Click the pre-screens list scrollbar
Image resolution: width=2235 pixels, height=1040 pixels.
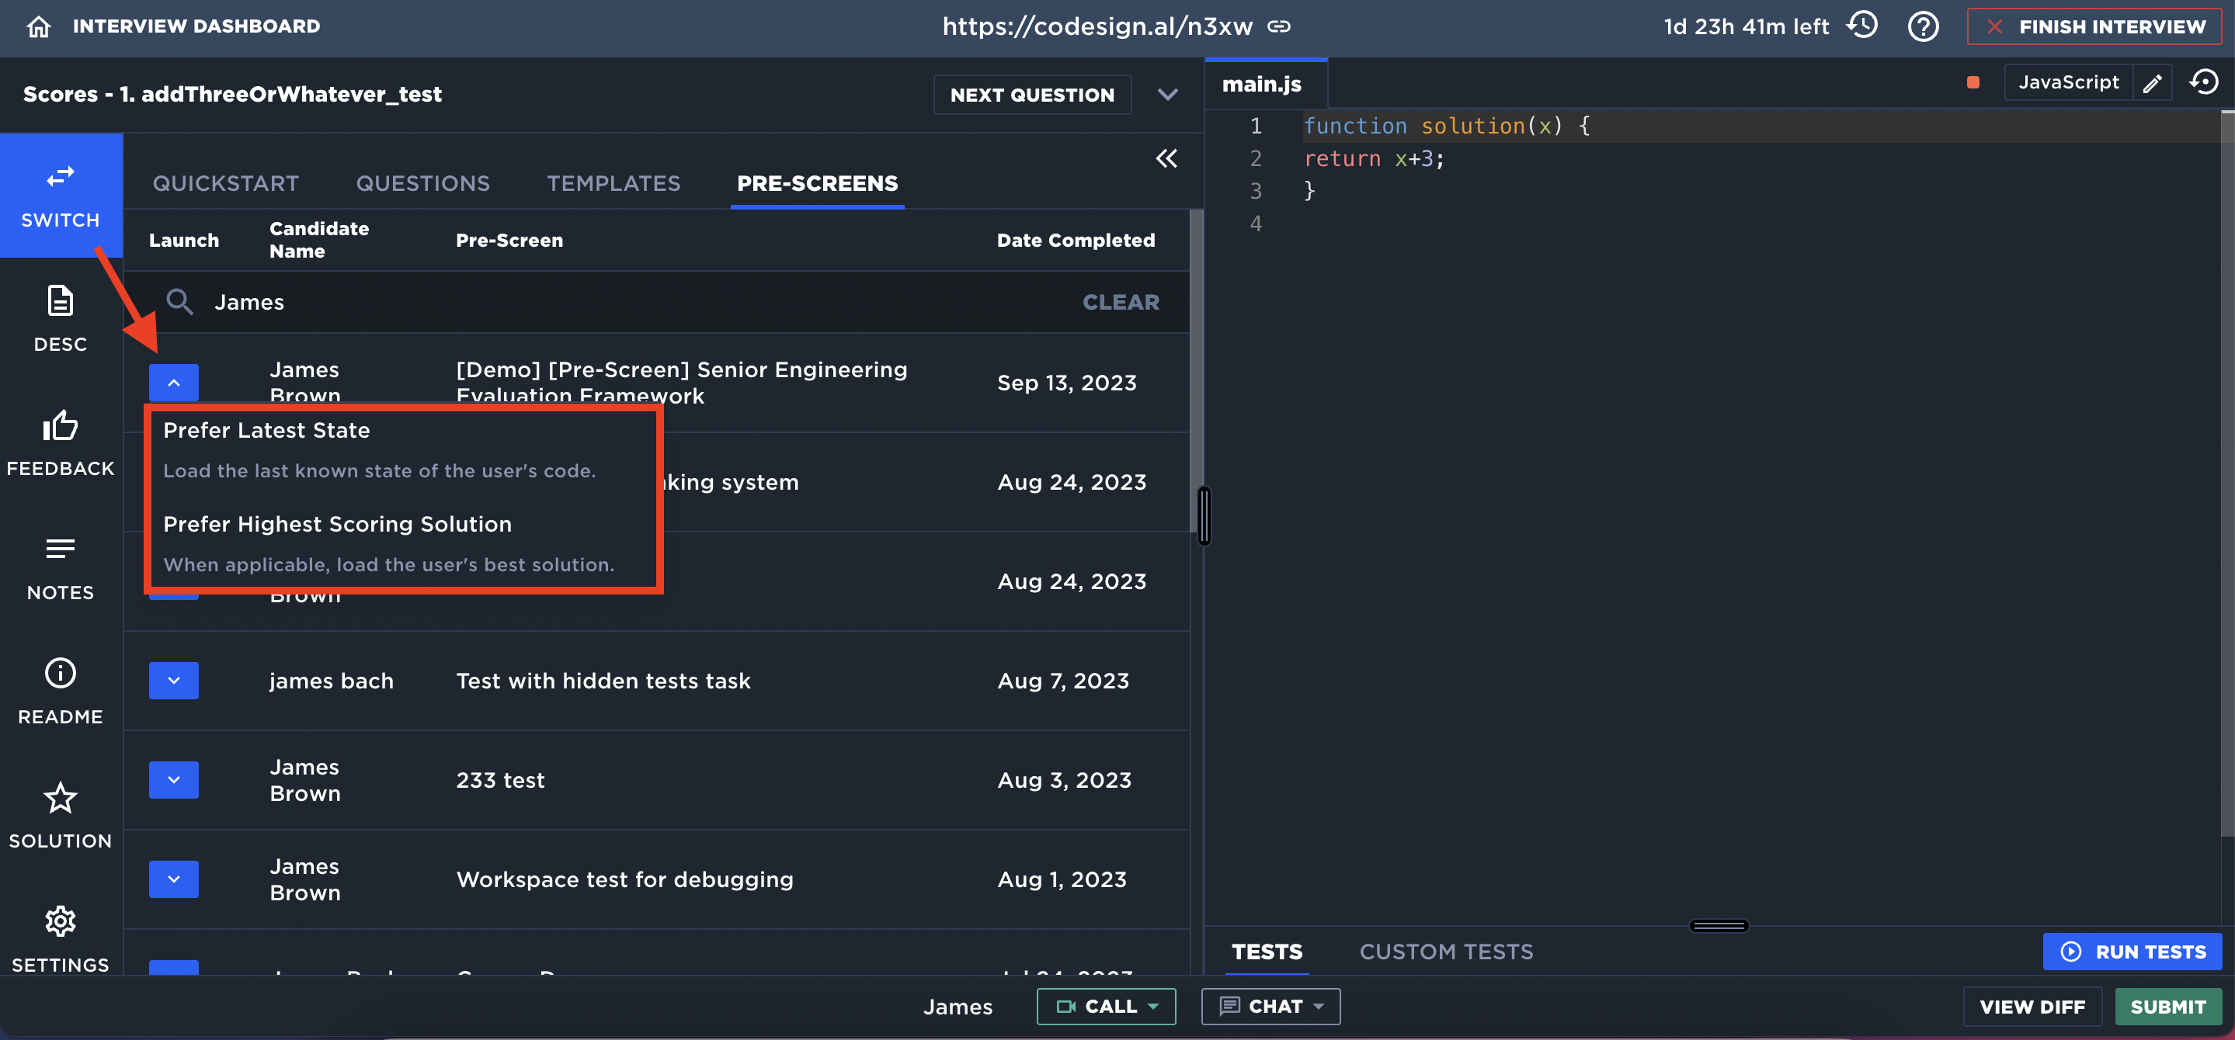[1197, 371]
